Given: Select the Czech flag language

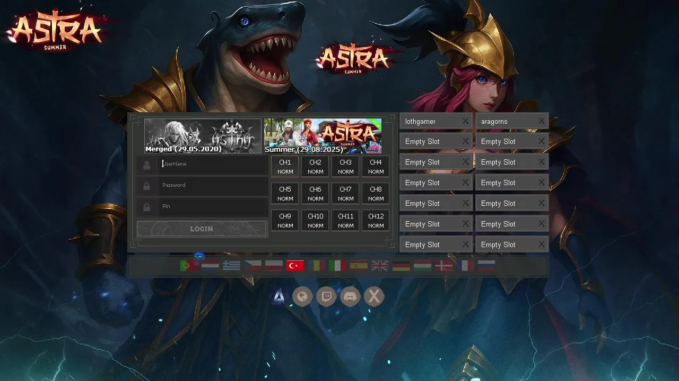Looking at the screenshot, I should 253,266.
